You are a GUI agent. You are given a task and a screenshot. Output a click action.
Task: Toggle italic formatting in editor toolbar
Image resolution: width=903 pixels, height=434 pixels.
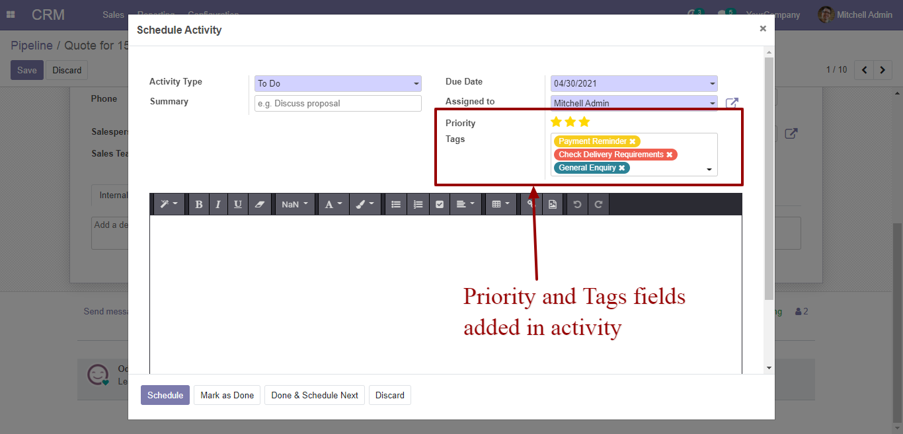218,205
